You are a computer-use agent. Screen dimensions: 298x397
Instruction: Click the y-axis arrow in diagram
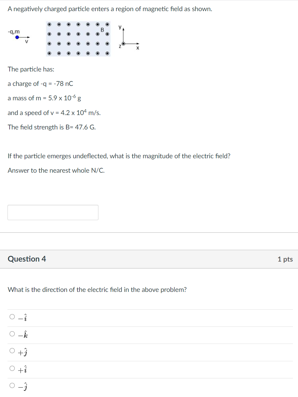(x=123, y=30)
